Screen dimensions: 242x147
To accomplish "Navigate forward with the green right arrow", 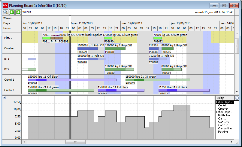I will [x=18, y=12].
